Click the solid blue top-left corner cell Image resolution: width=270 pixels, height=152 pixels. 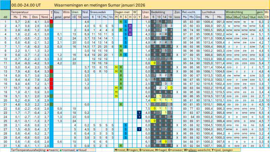5,5
